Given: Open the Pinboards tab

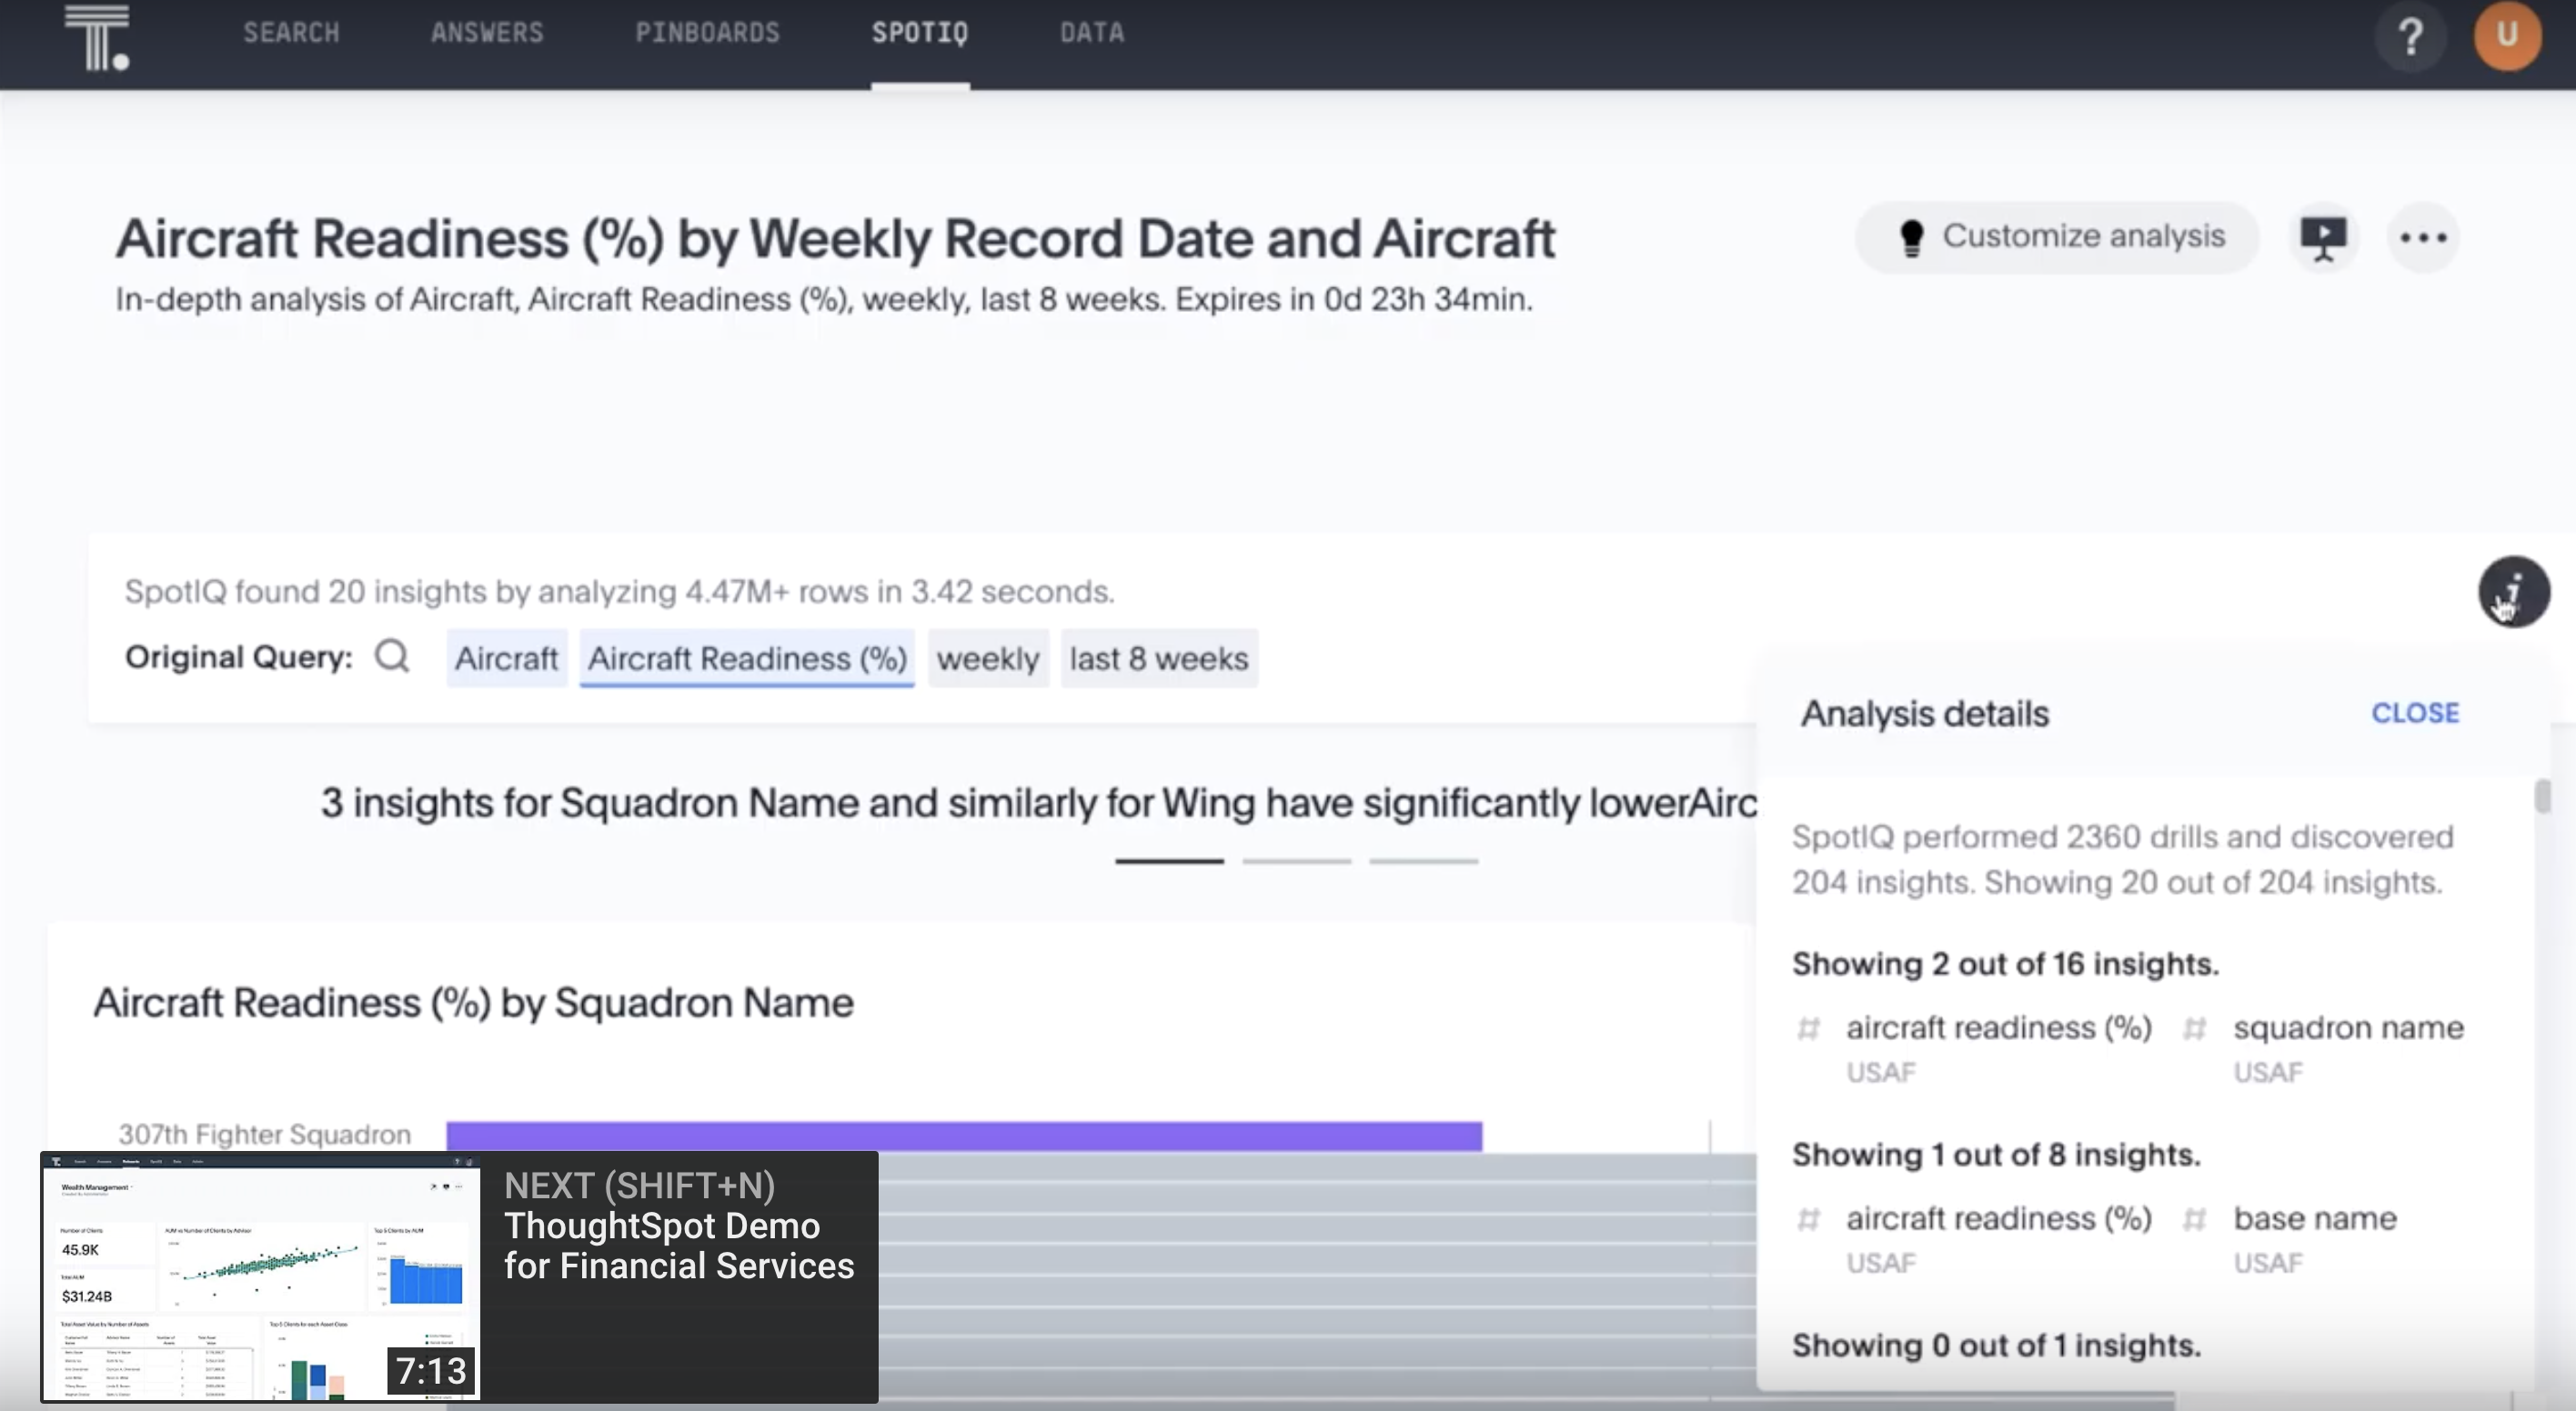Looking at the screenshot, I should point(707,33).
